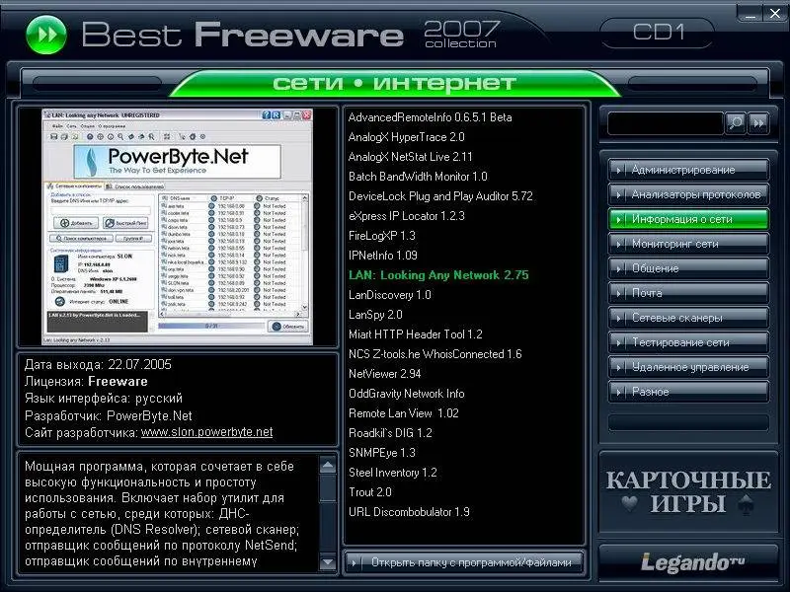Screen dimensions: 790x592
Task: Select AnalogX HyperTrace 2.0
Action: [406, 137]
